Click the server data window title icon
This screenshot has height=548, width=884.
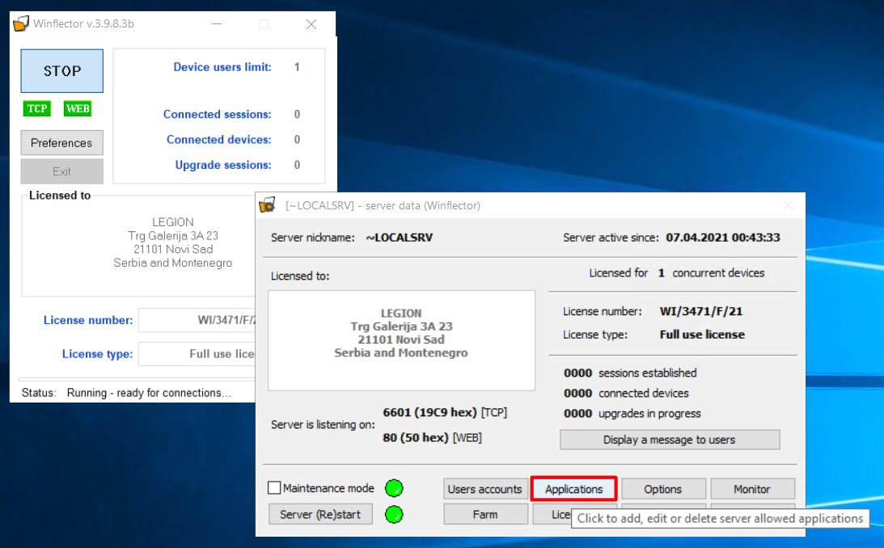pyautogui.click(x=267, y=205)
